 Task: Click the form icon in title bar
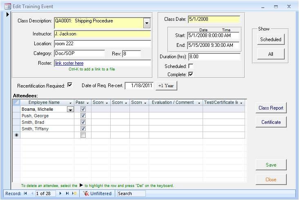tap(8, 7)
